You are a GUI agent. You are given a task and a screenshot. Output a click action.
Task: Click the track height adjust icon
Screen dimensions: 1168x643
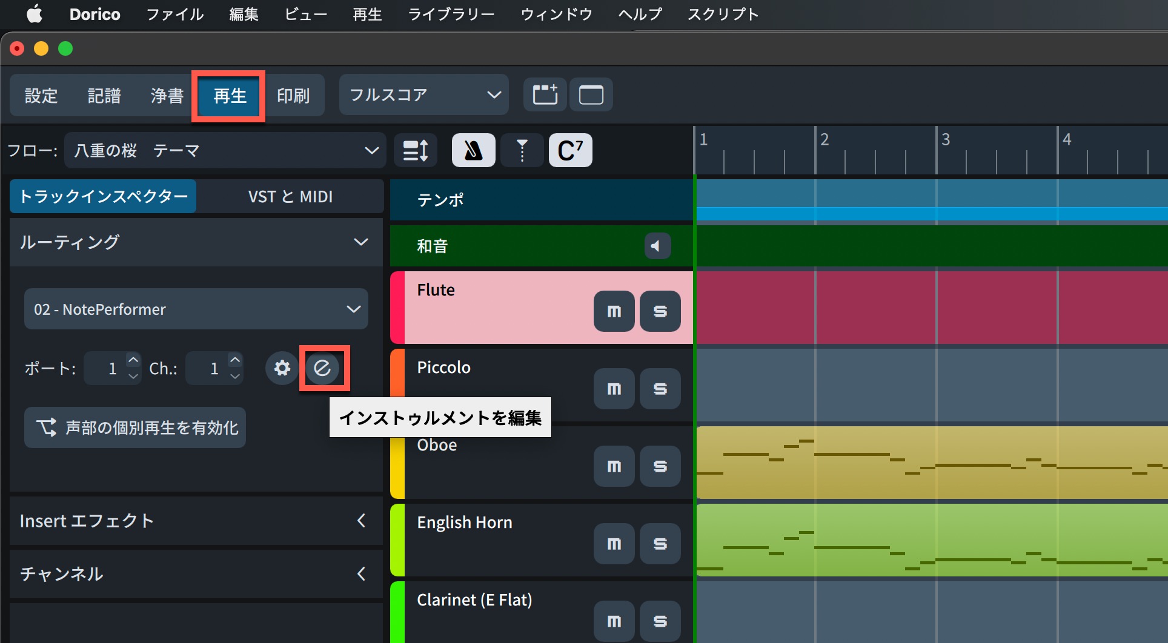tap(416, 150)
